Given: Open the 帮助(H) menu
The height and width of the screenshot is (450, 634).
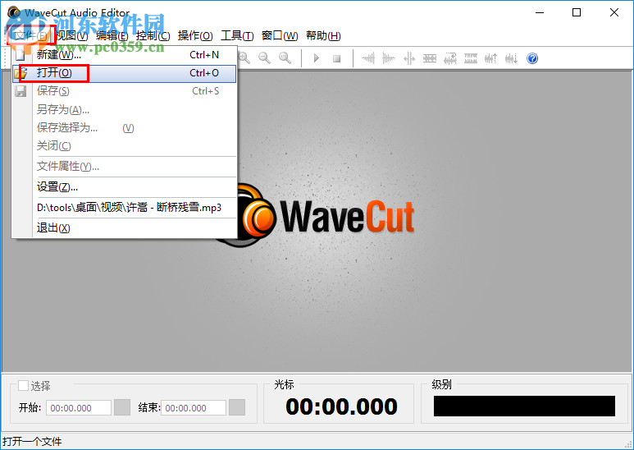Looking at the screenshot, I should [323, 35].
